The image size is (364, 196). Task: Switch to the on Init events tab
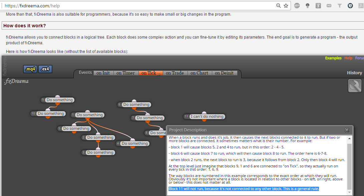pos(103,73)
